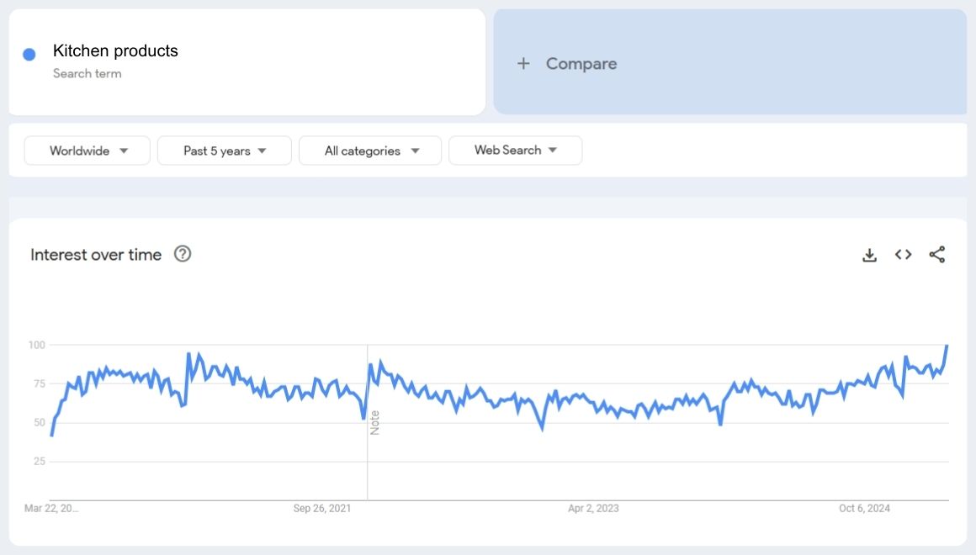Click the Sep 26, 2021 axis label
Screen dimensions: 976x555
tap(322, 509)
